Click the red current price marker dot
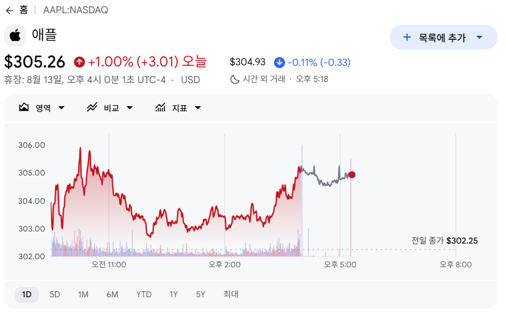This screenshot has height=314, width=507. pos(352,174)
